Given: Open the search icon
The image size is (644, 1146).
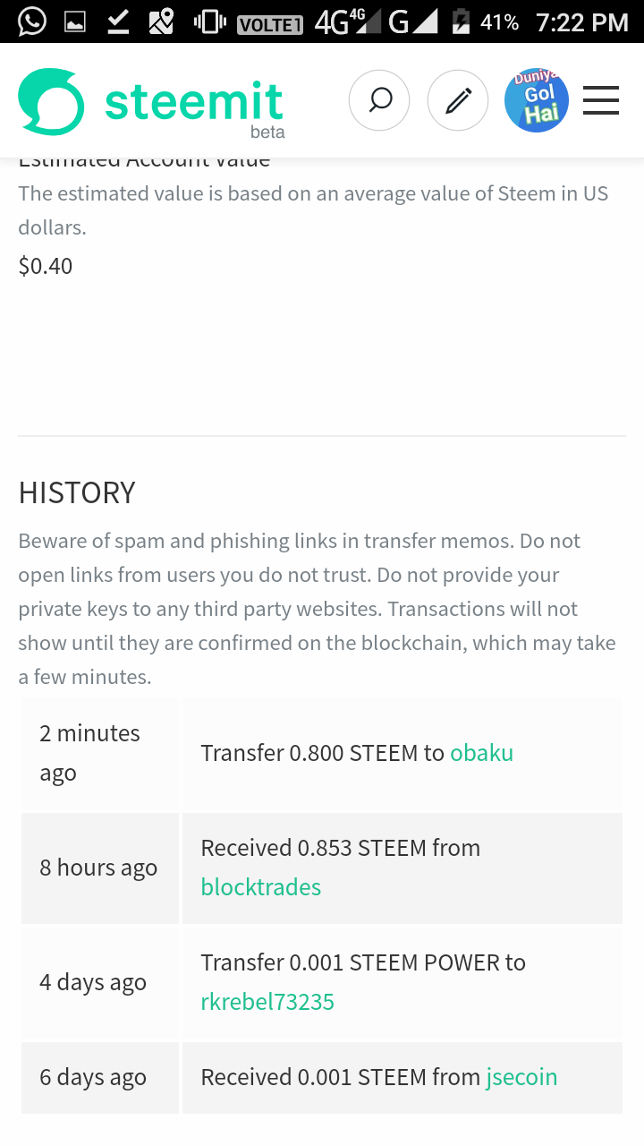Looking at the screenshot, I should (x=379, y=100).
